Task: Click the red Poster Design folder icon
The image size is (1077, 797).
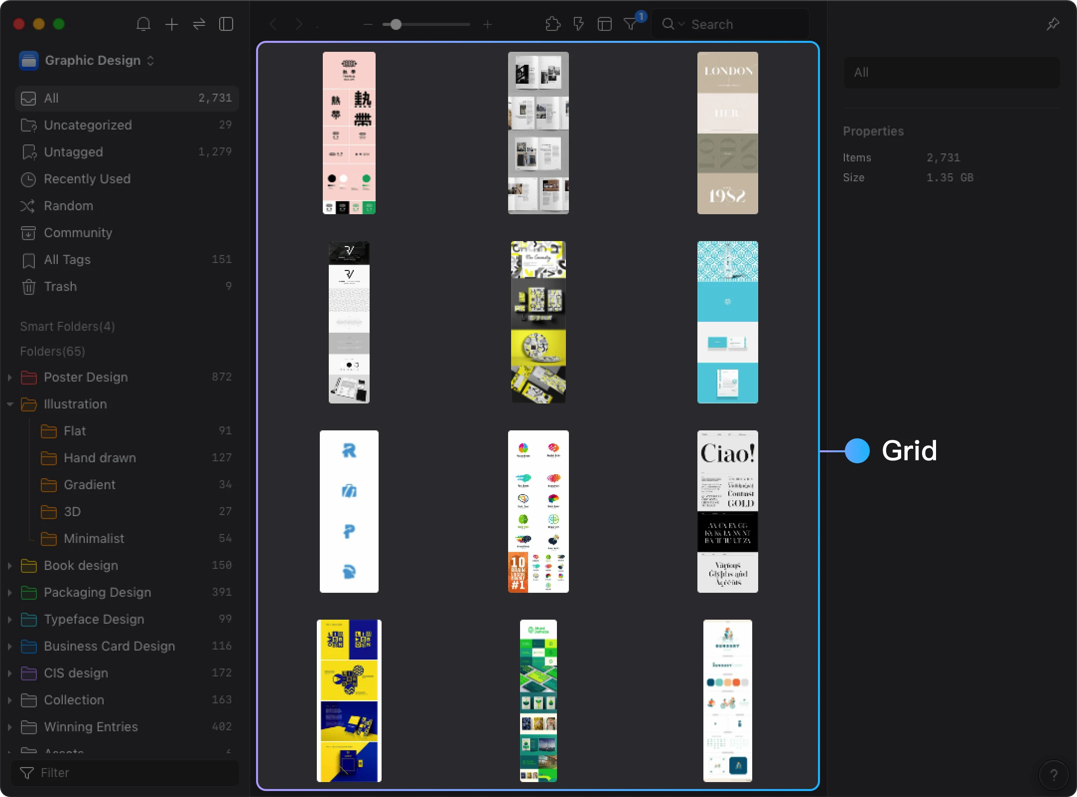Action: click(29, 377)
